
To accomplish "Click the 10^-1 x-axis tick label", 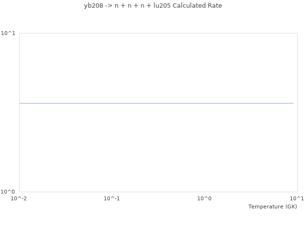I will coord(112,198).
